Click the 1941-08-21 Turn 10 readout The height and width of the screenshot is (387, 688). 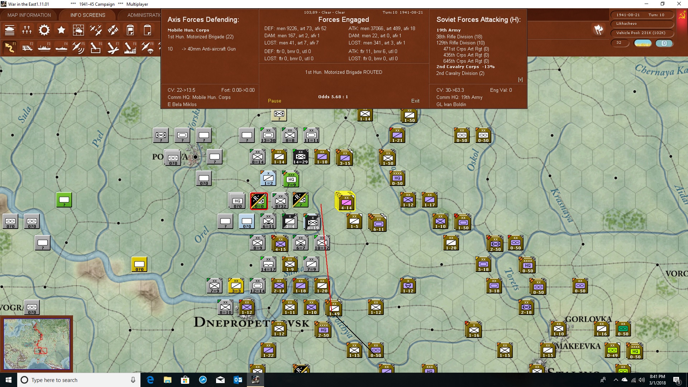(x=641, y=15)
